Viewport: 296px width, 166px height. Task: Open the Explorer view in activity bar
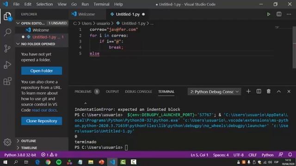[x=7, y=16]
